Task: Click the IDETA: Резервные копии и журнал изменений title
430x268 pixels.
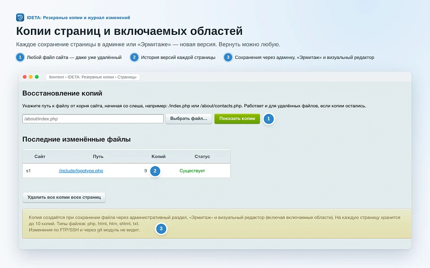Action: click(x=78, y=17)
